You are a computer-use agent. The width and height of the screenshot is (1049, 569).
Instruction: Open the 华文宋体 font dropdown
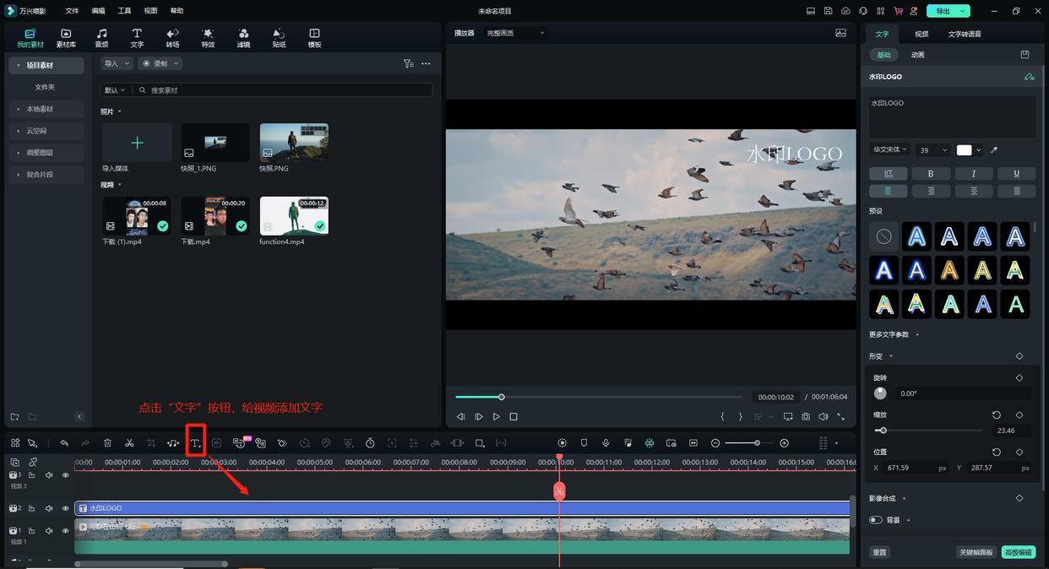pos(890,150)
